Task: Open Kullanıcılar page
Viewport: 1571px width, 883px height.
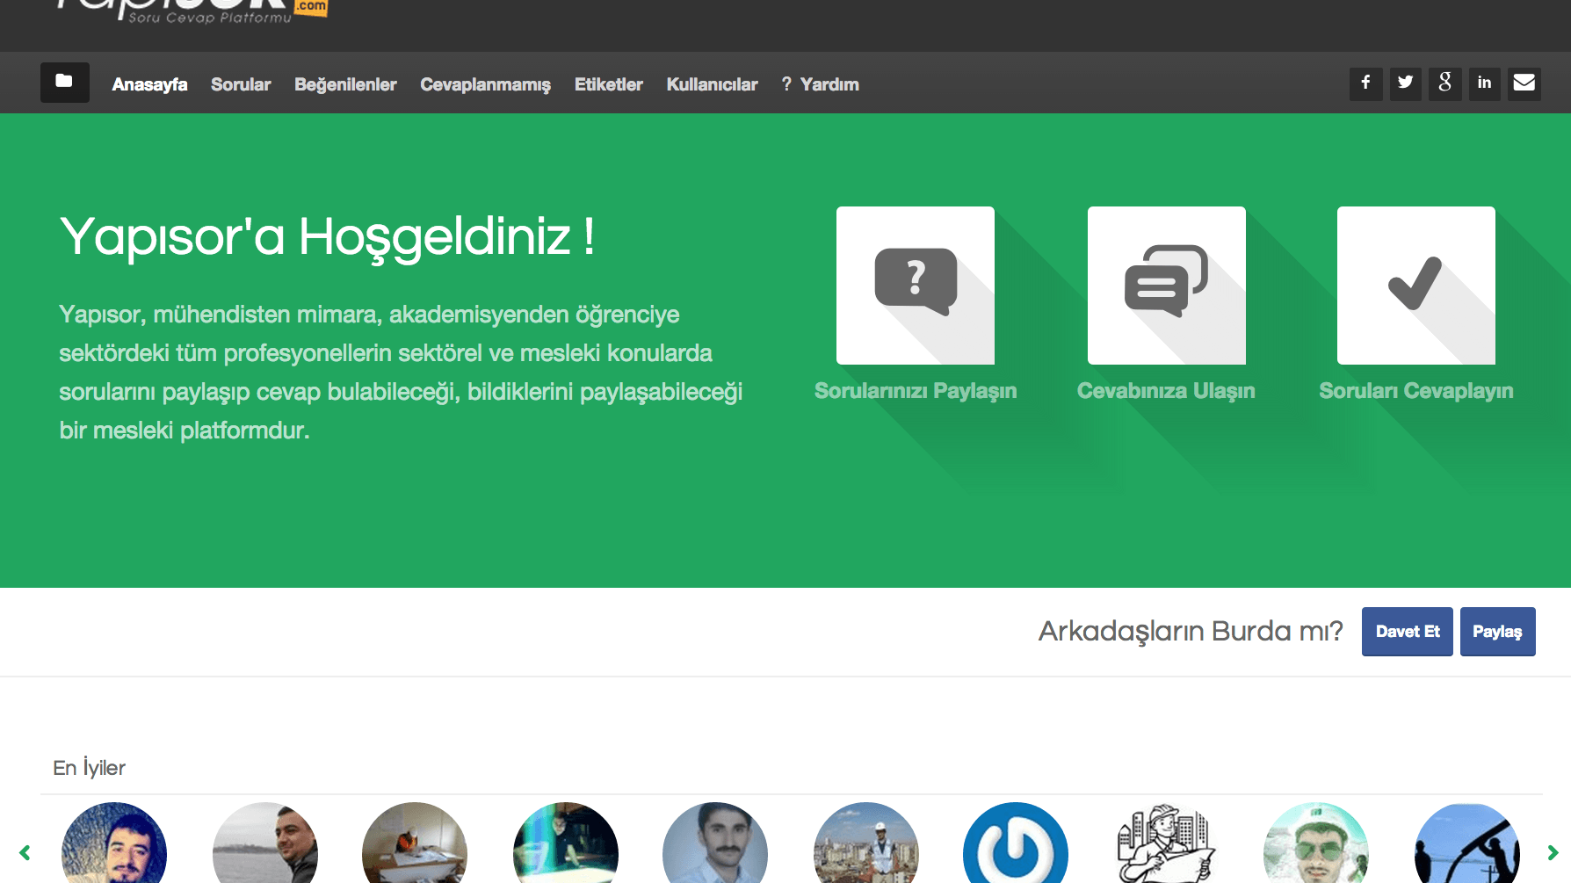Action: (712, 84)
